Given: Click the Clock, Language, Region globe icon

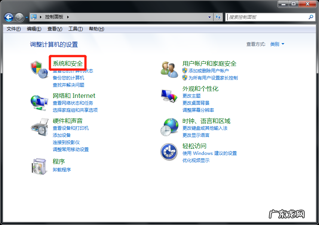Looking at the screenshot, I should (169, 127).
